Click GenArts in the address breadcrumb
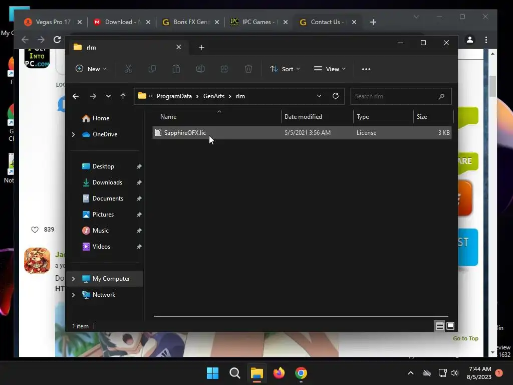 213,96
